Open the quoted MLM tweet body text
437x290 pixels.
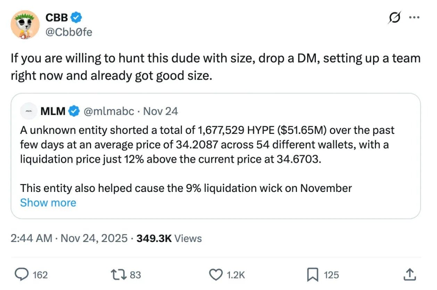point(207,159)
